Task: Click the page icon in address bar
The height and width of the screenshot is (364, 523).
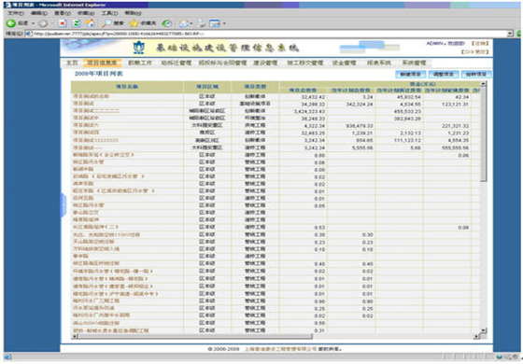Action: pos(29,34)
